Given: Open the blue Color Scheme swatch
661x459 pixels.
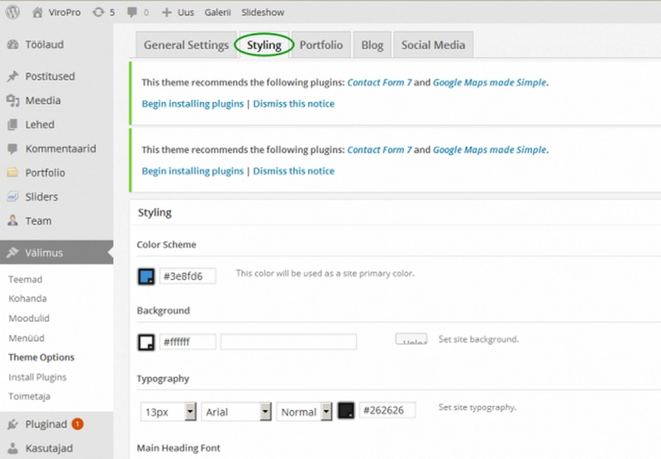Looking at the screenshot, I should coord(146,277).
